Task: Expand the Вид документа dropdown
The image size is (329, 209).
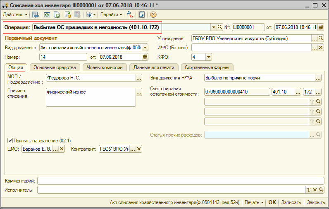Action: pos(145,48)
